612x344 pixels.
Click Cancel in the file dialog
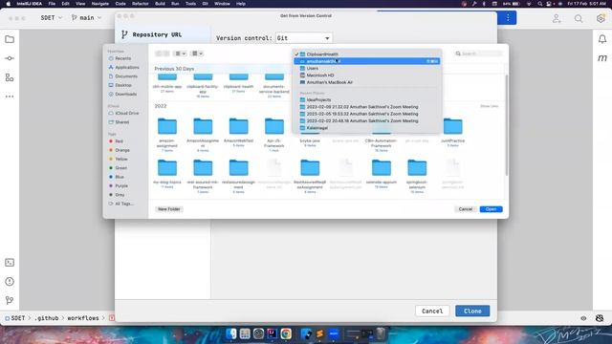tap(466, 209)
